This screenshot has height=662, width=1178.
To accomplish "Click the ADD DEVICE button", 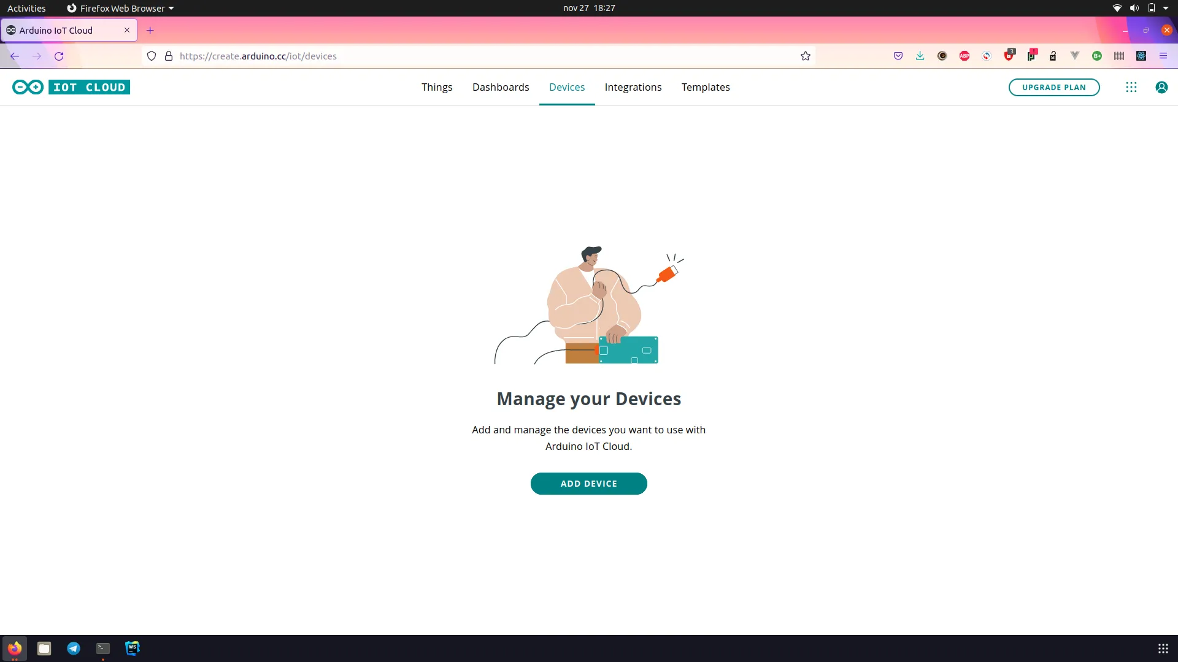I will pyautogui.click(x=588, y=483).
